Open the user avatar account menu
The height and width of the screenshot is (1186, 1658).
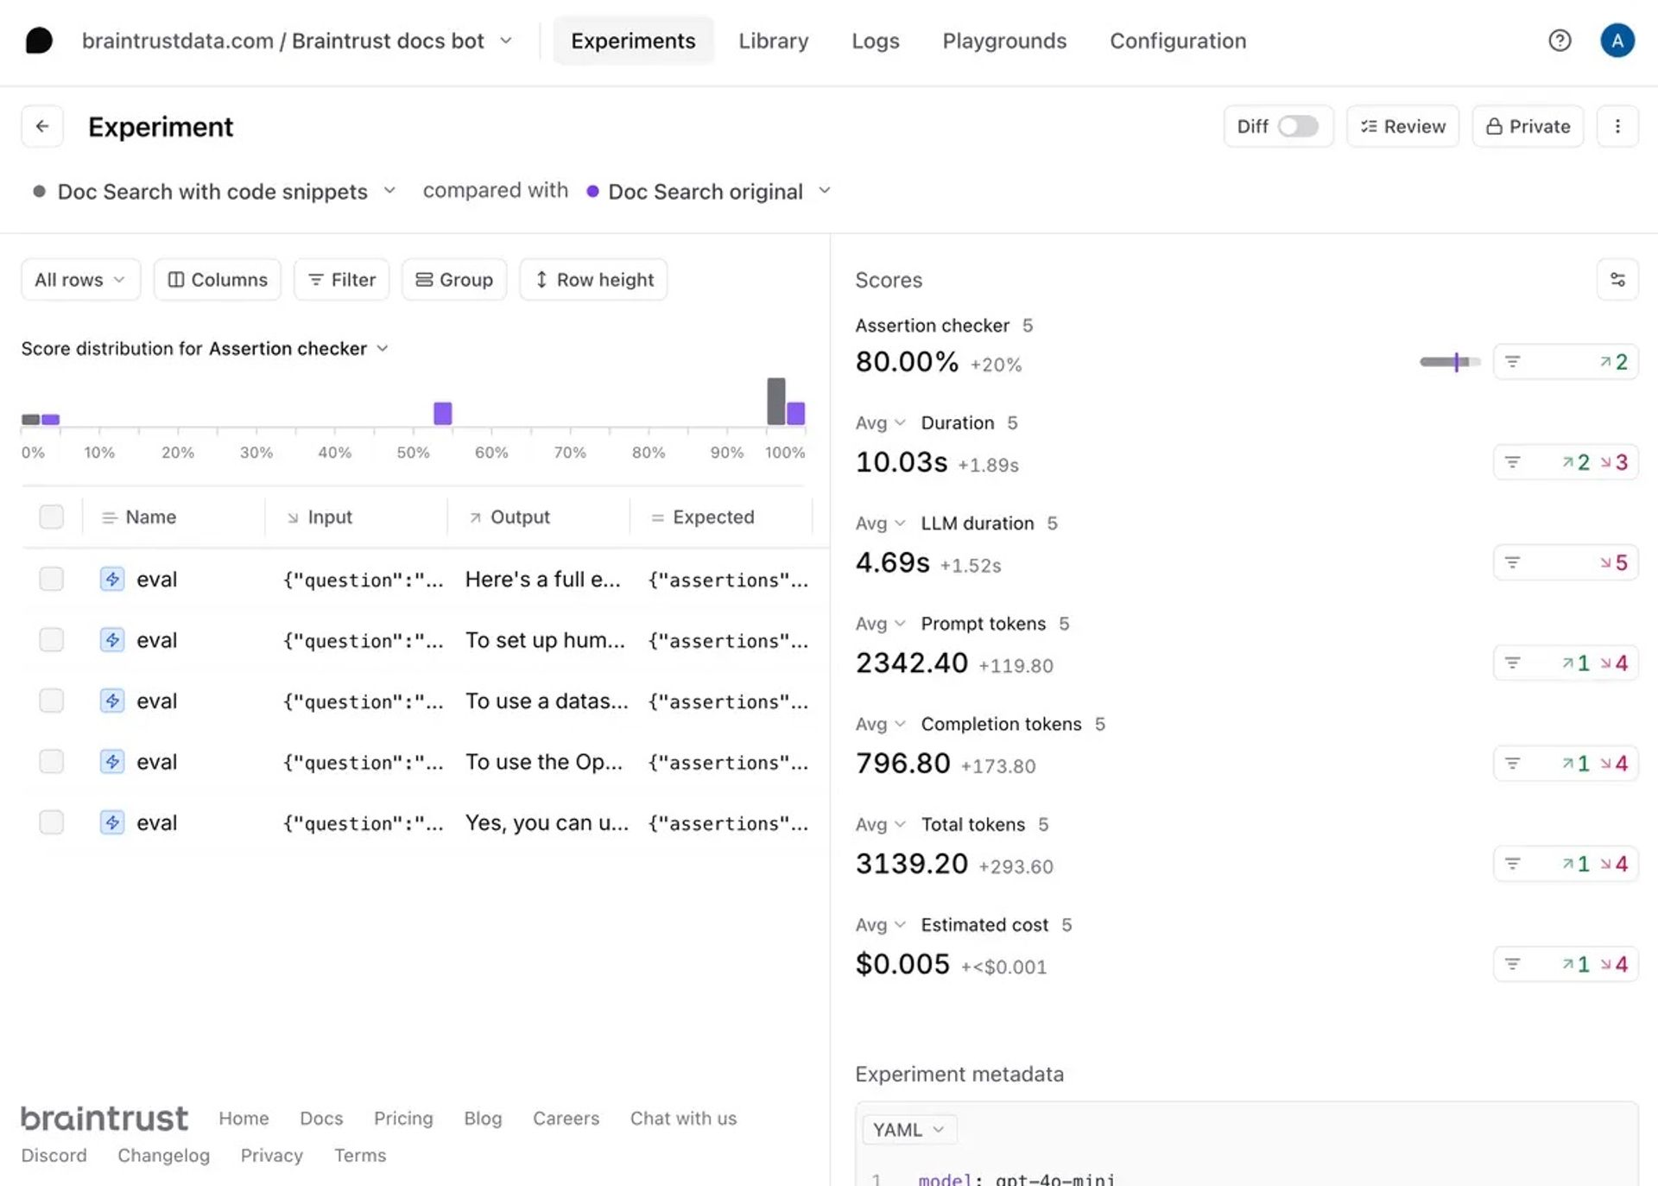click(x=1617, y=41)
